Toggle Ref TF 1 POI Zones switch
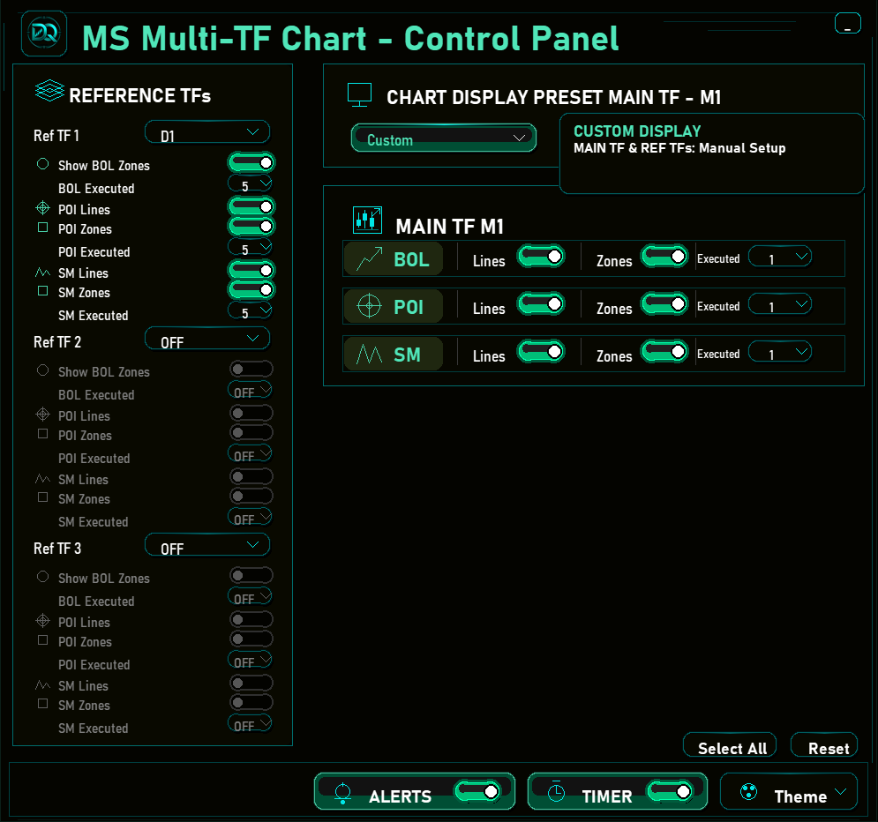Viewport: 878px width, 822px height. [x=251, y=227]
